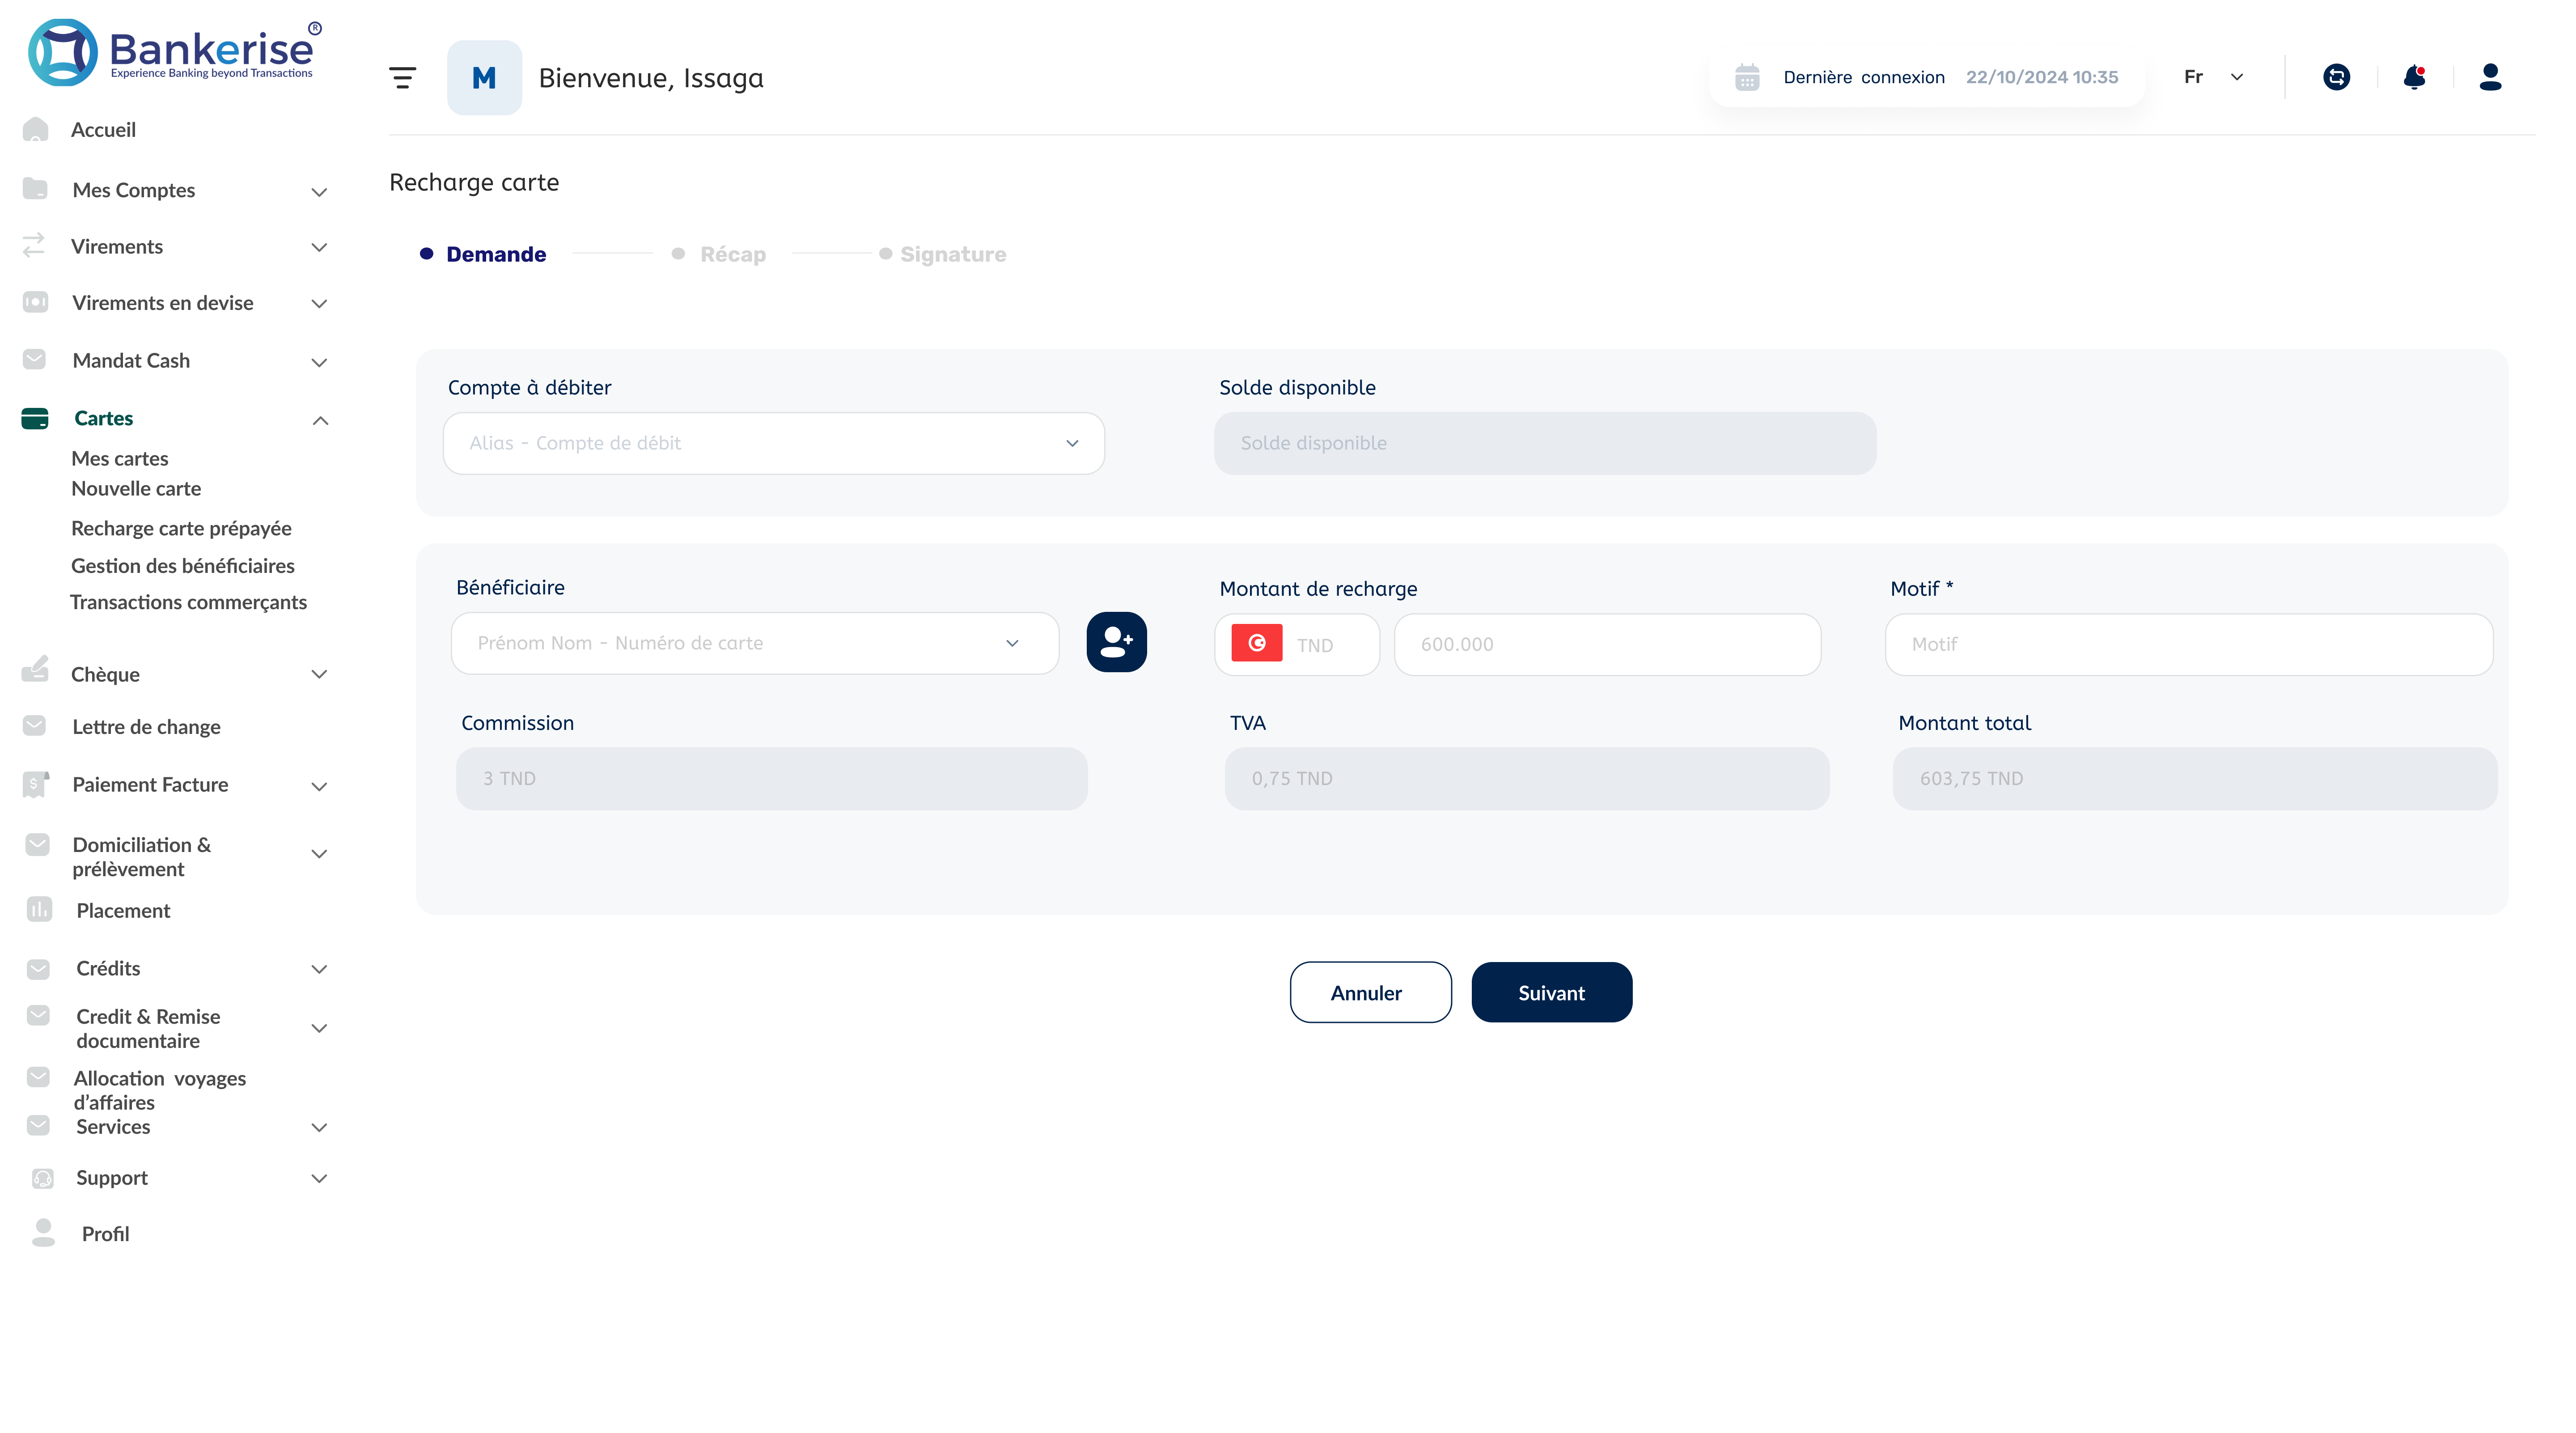The width and height of the screenshot is (2576, 1433).
Task: Expand the Support chevron
Action: pyautogui.click(x=319, y=1178)
